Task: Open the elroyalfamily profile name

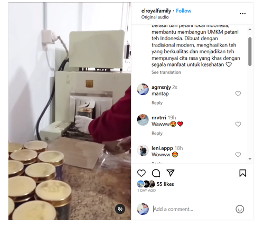Action: pyautogui.click(x=156, y=11)
